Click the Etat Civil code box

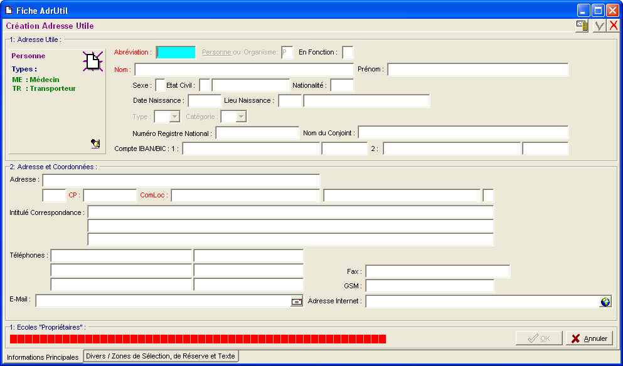coord(205,85)
